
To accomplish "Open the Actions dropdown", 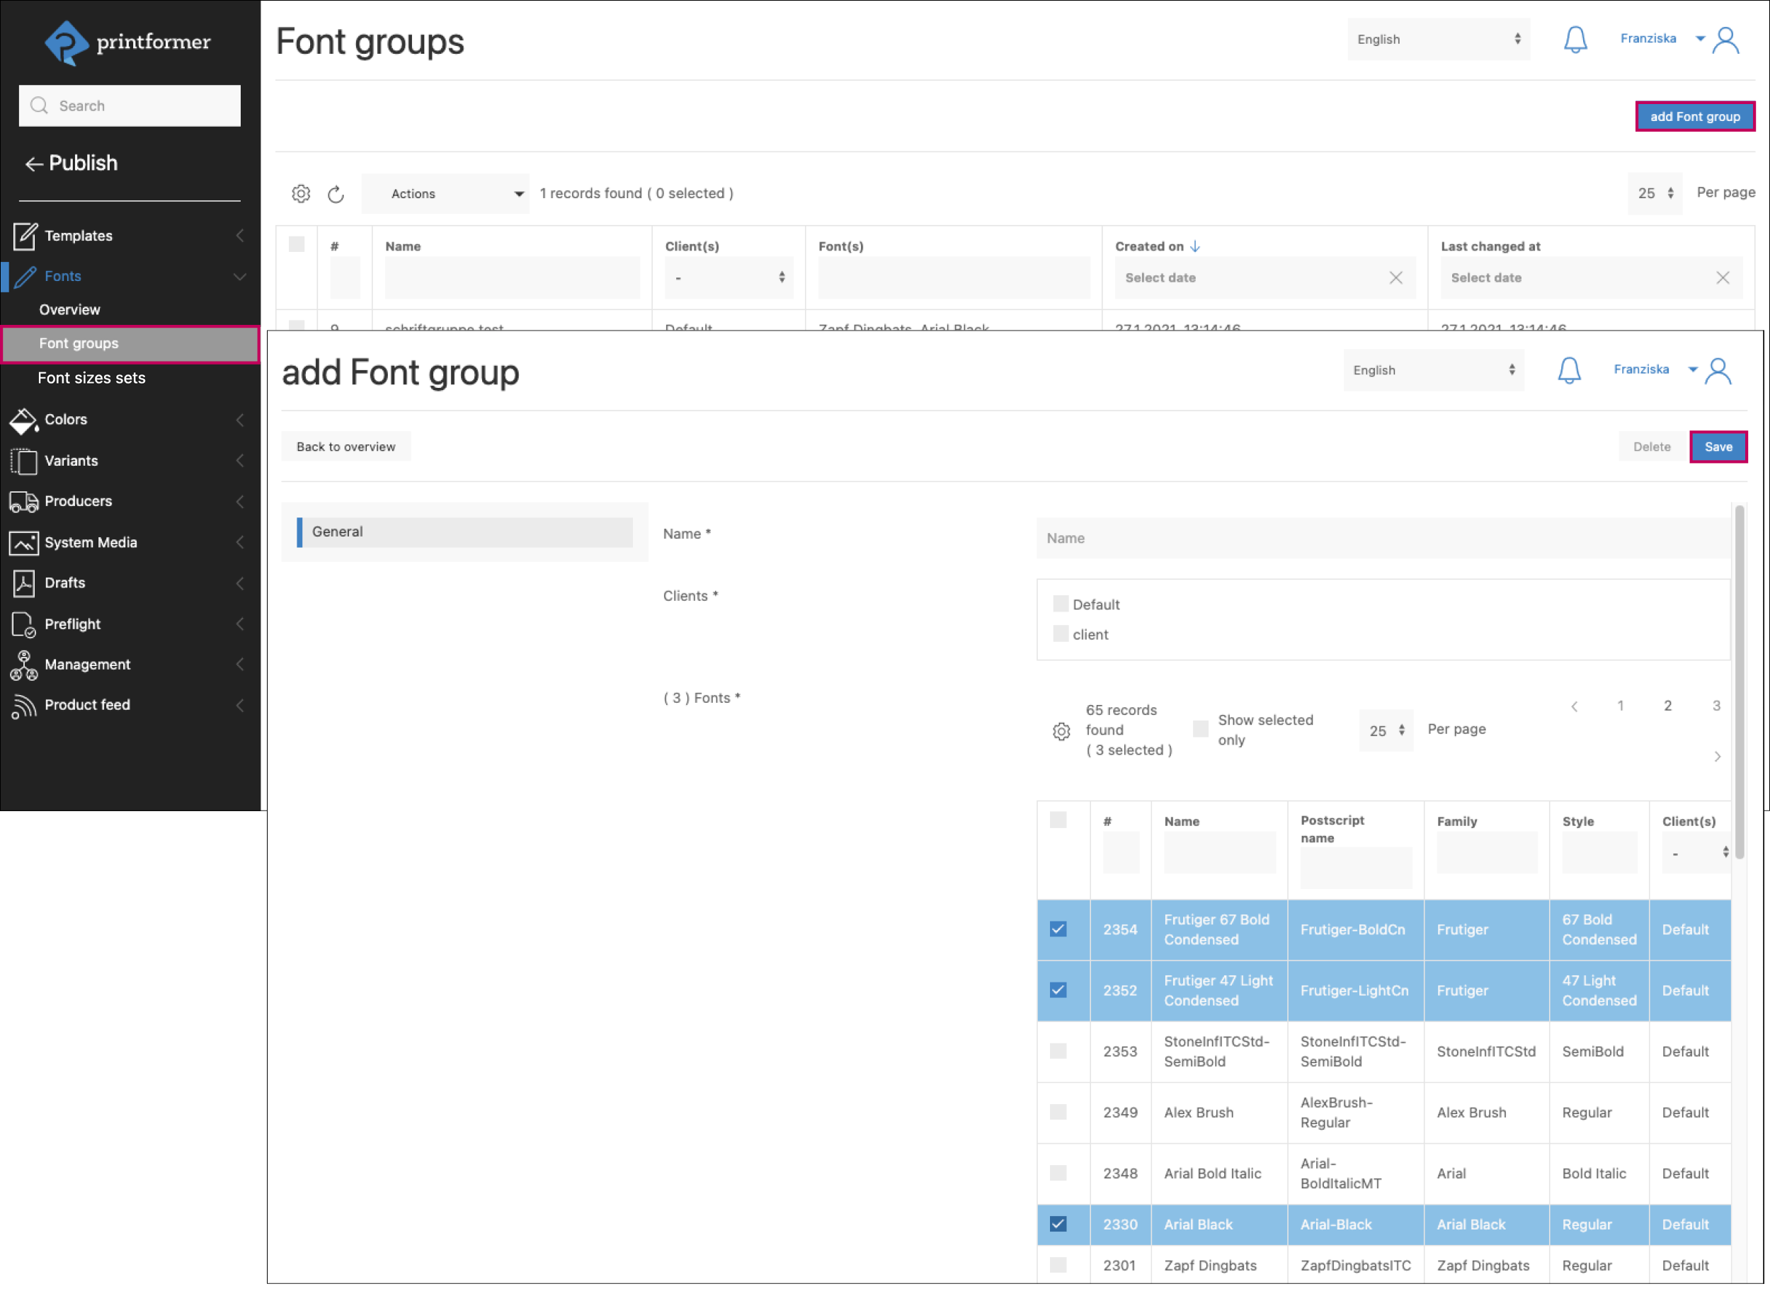I will pyautogui.click(x=445, y=194).
